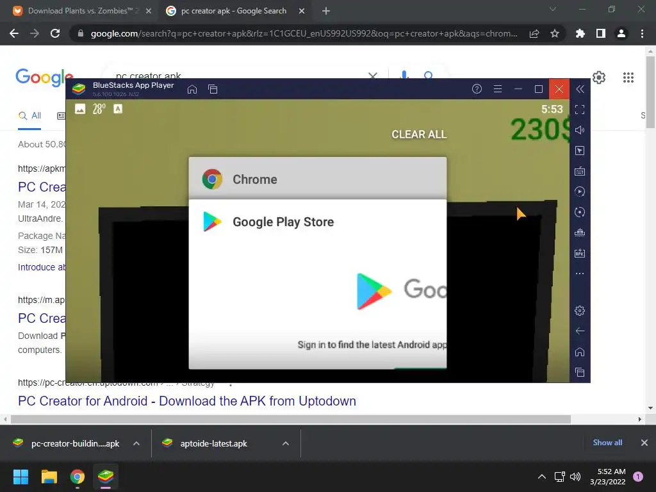
Task: Open PC Creator for Android Uptodown link
Action: (187, 401)
